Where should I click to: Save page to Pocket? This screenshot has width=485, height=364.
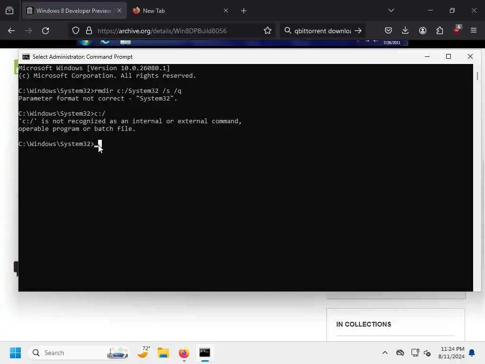coord(388,30)
